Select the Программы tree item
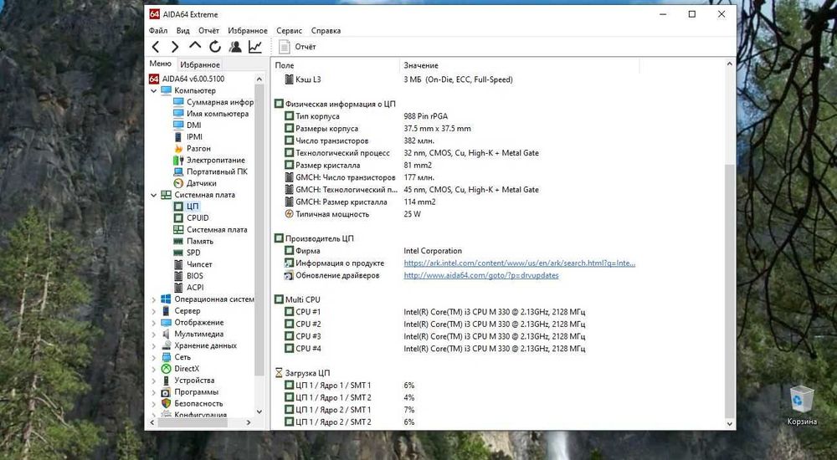837x460 pixels. 196,392
